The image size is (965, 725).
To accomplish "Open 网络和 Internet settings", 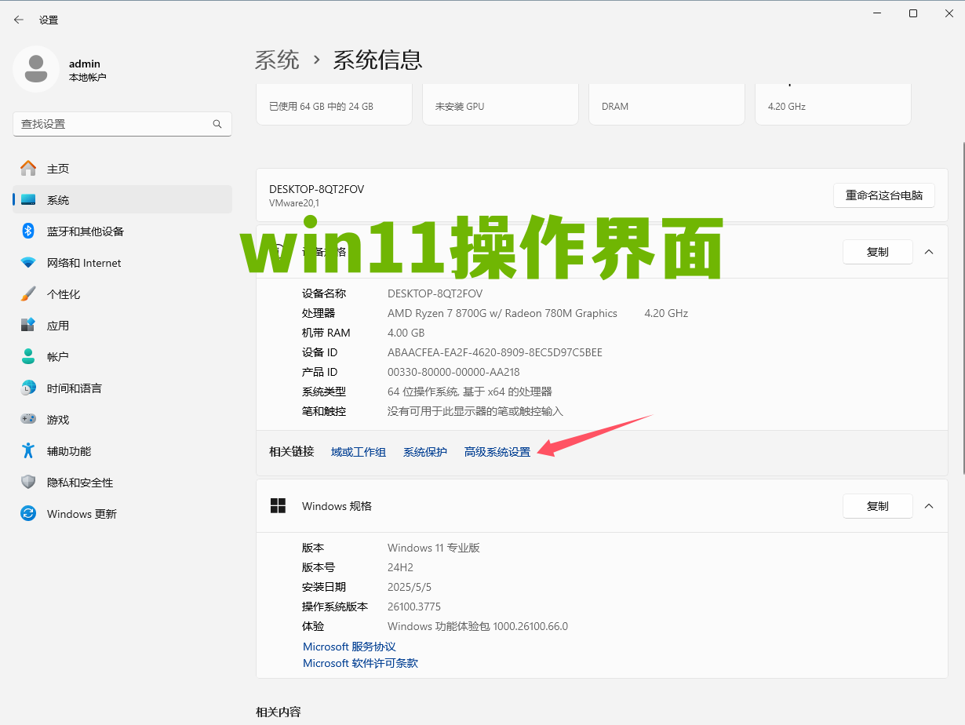I will (122, 263).
